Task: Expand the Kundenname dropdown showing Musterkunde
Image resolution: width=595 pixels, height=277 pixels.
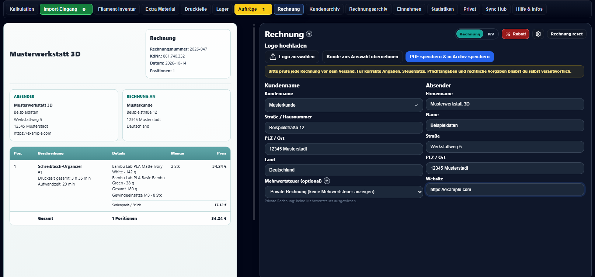Action: [344, 105]
